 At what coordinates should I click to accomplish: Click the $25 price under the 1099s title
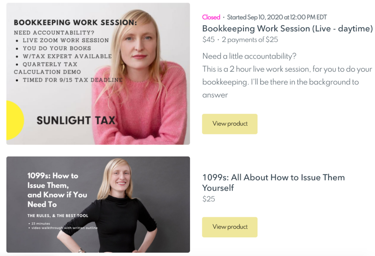point(209,199)
